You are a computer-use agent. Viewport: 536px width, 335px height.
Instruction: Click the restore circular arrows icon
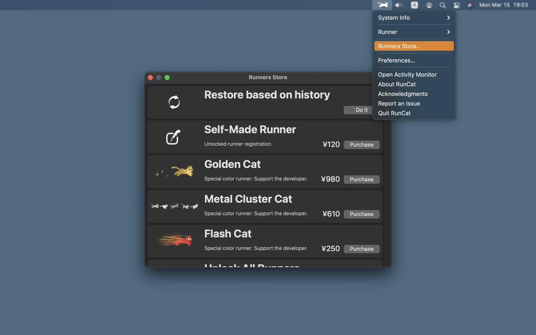tap(174, 102)
